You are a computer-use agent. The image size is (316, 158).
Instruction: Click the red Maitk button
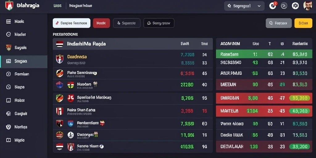click(101, 23)
